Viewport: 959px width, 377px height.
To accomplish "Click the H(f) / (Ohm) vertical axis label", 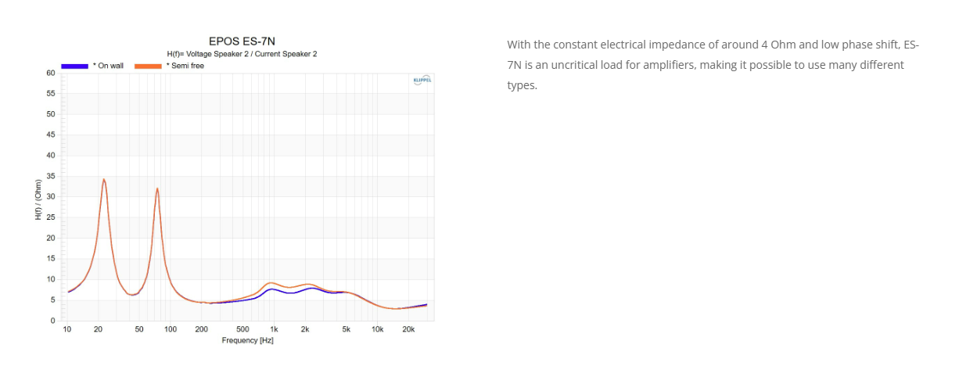I will click(x=38, y=199).
